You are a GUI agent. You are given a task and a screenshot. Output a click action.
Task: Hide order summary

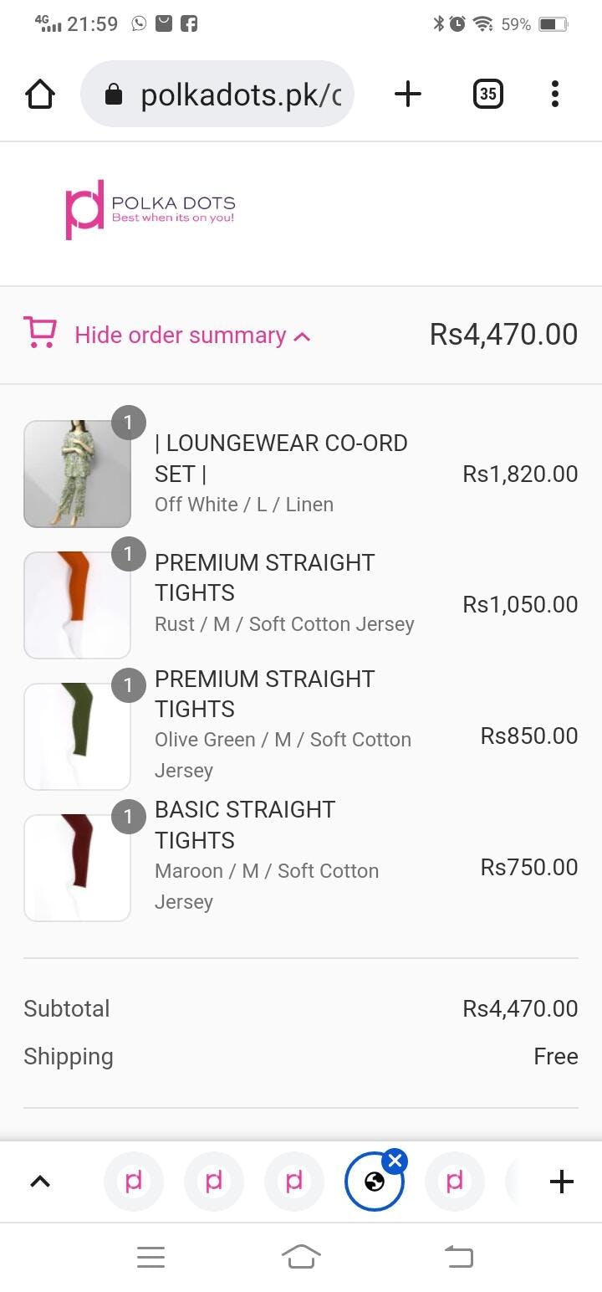click(x=192, y=336)
